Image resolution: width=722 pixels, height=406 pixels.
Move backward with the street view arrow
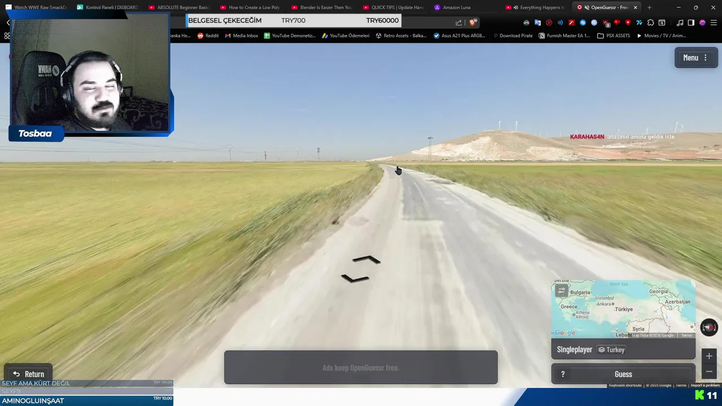point(355,278)
